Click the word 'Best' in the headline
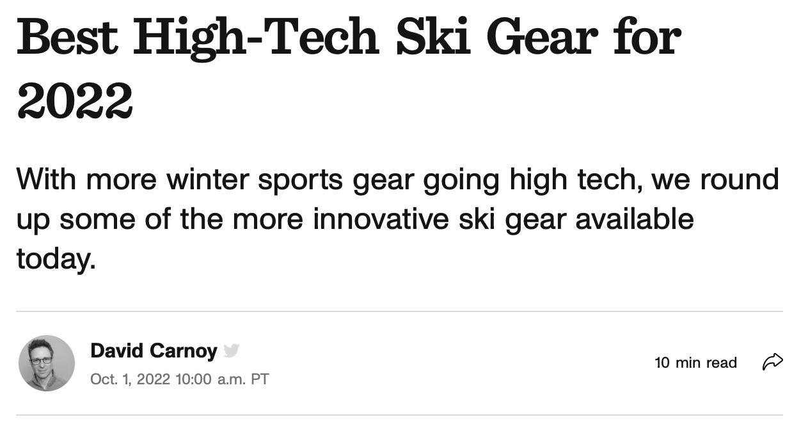The image size is (801, 431). tap(68, 36)
